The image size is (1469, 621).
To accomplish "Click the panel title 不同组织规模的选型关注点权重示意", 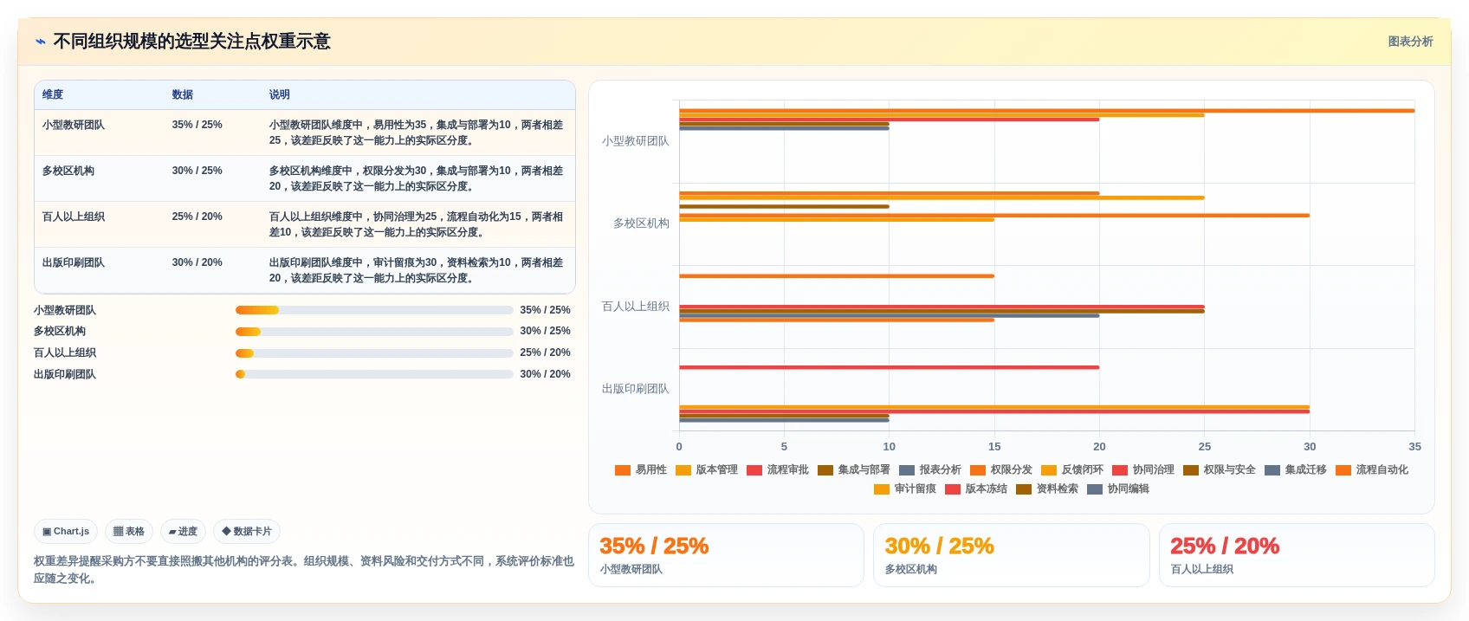I will coord(191,42).
